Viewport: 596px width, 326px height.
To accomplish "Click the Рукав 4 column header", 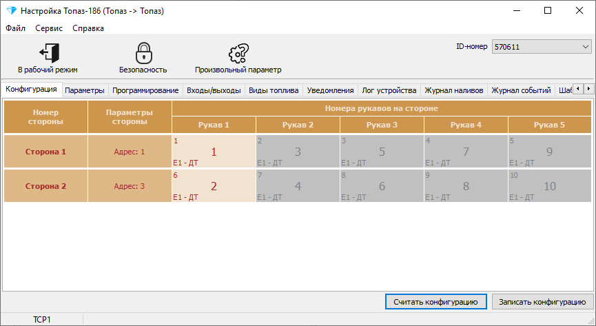I will coord(466,125).
